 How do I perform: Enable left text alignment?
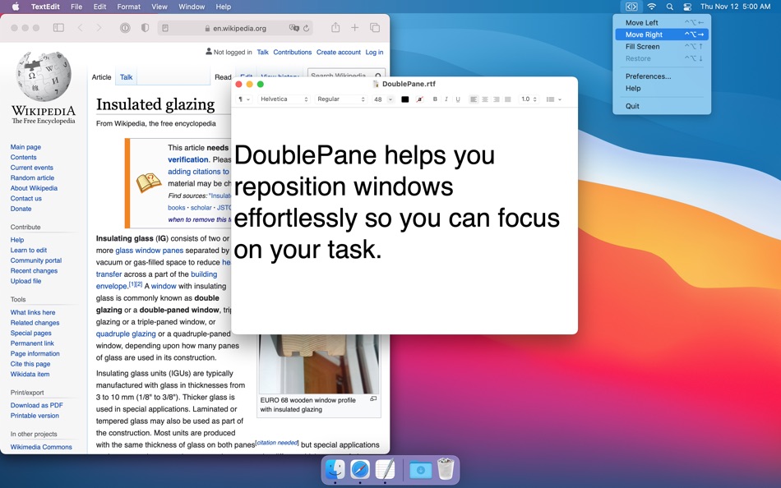tap(473, 99)
